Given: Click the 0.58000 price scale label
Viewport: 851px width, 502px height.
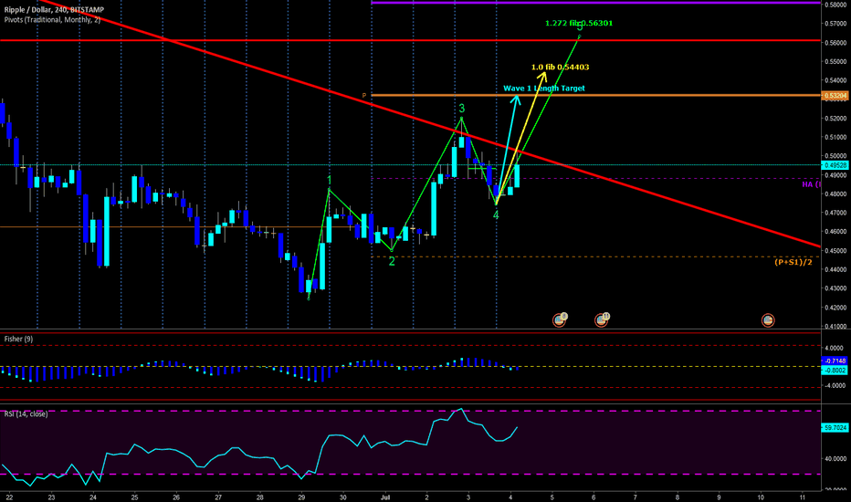Looking at the screenshot, I should click(837, 5).
